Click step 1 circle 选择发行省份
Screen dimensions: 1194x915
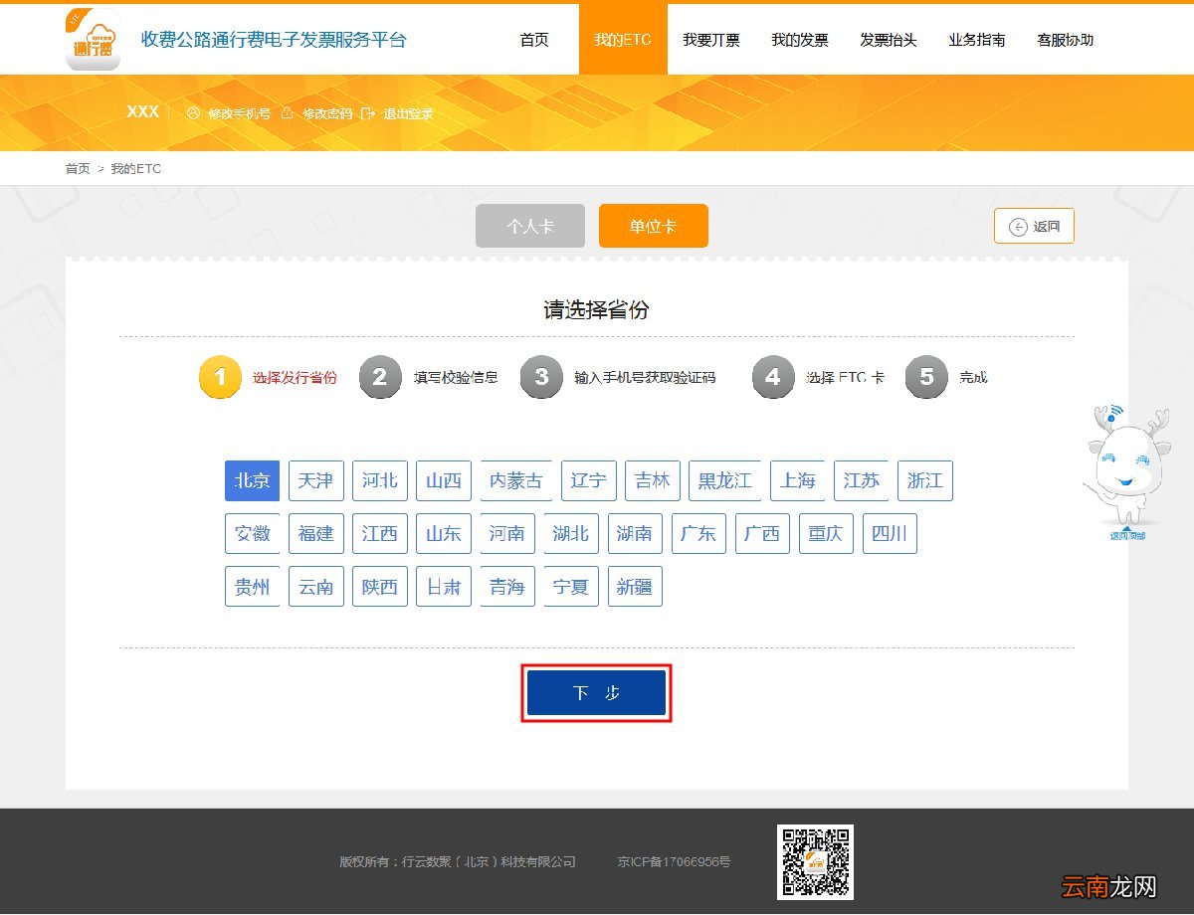click(220, 378)
